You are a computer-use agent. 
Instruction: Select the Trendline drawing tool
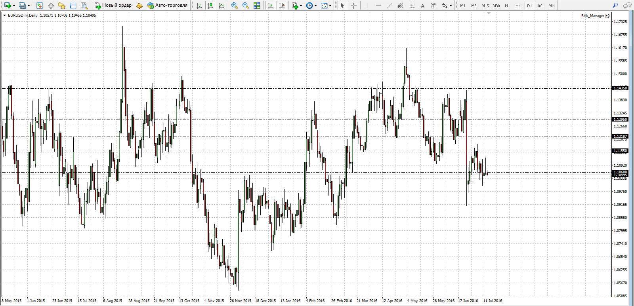tap(389, 6)
